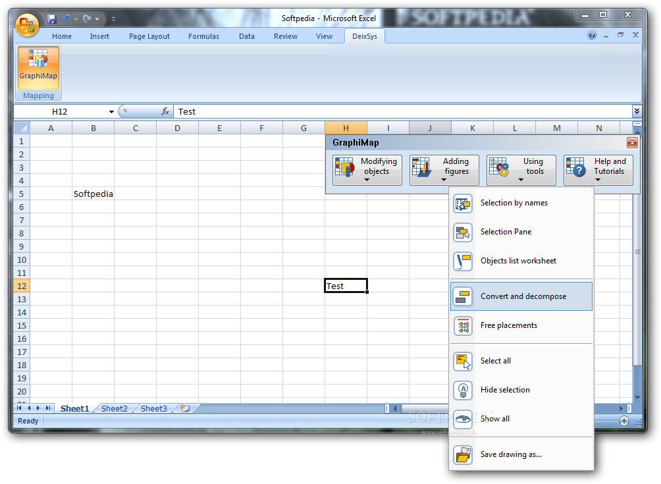661x484 pixels.
Task: Click the Save icon in quick access toolbar
Action: coord(52,19)
